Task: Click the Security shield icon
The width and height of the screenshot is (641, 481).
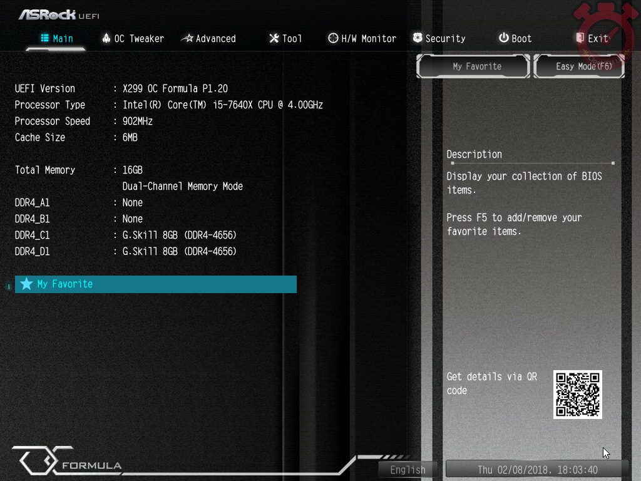Action: 418,38
